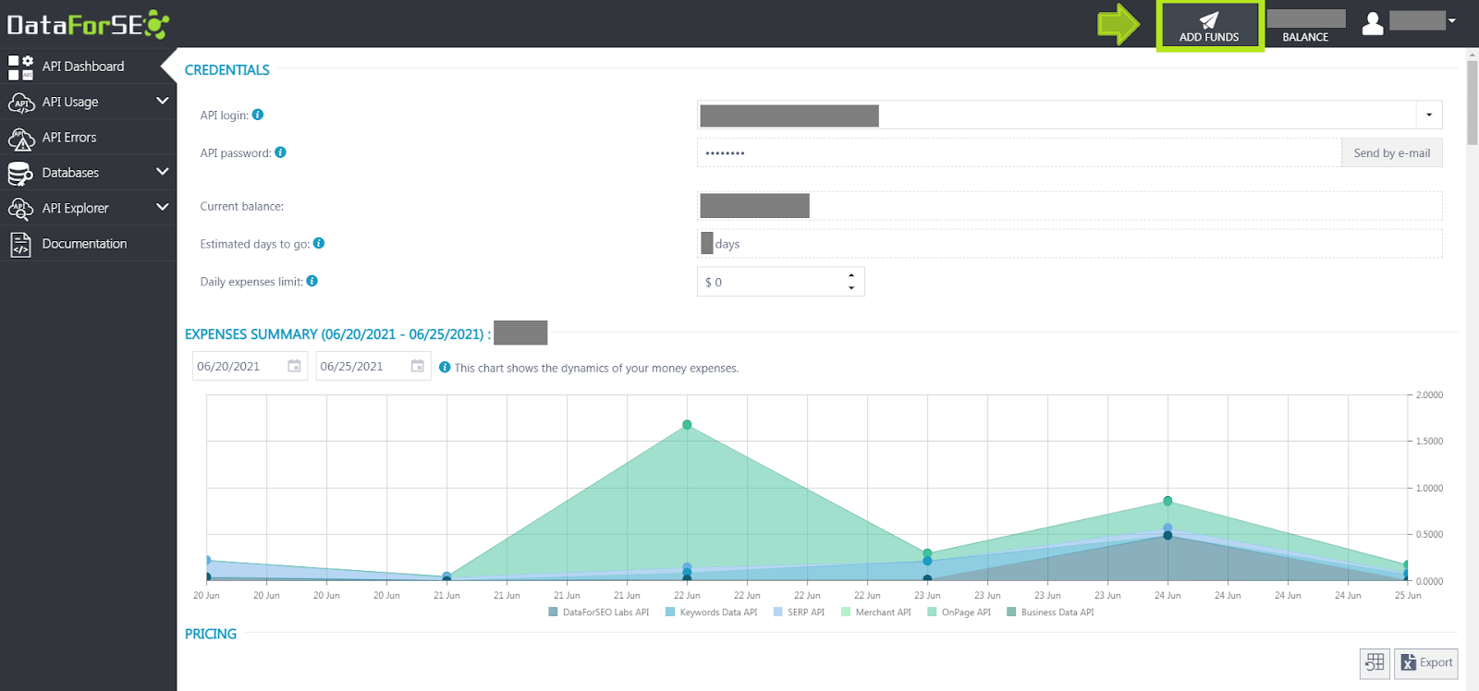
Task: Click the API password info icon
Action: click(x=280, y=152)
